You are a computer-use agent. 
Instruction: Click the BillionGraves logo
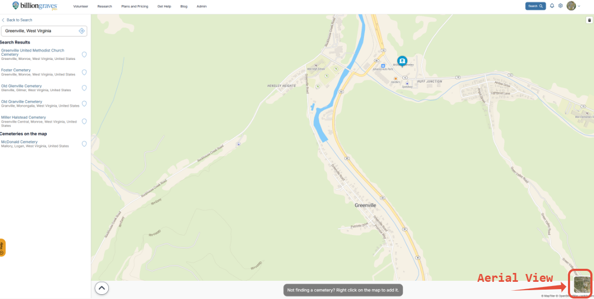pyautogui.click(x=34, y=6)
